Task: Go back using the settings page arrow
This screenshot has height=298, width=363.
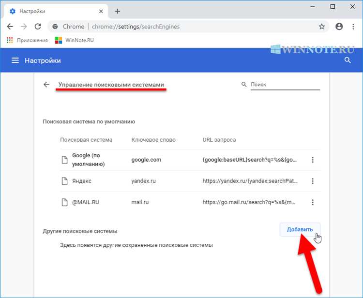Action: (x=46, y=85)
